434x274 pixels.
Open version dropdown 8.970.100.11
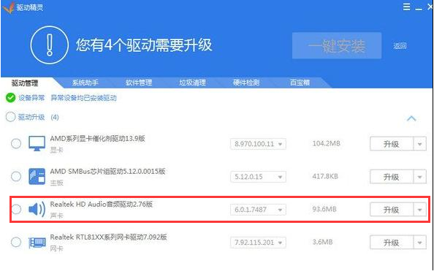pyautogui.click(x=258, y=144)
